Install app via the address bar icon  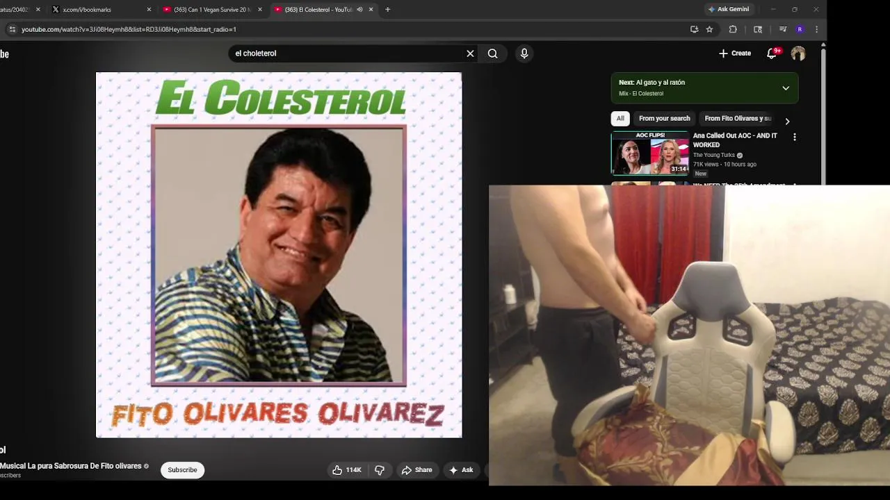pos(694,29)
